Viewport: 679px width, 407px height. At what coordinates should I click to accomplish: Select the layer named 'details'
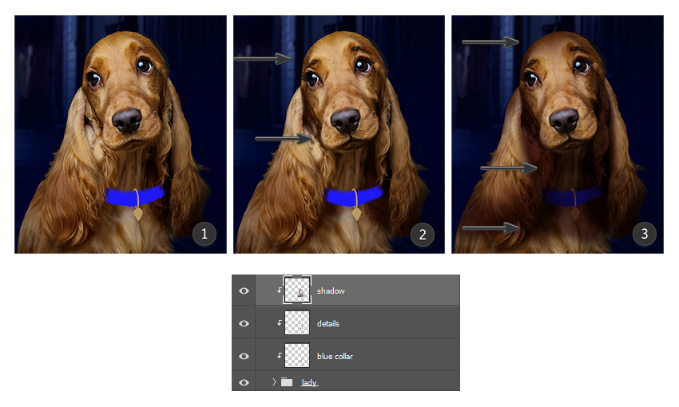328,323
